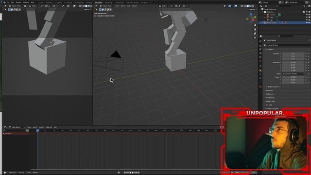Click the zoom magnifier icon in viewport

tap(255, 26)
